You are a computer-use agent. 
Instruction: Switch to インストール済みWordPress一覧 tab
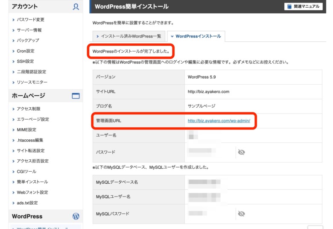pyautogui.click(x=129, y=36)
